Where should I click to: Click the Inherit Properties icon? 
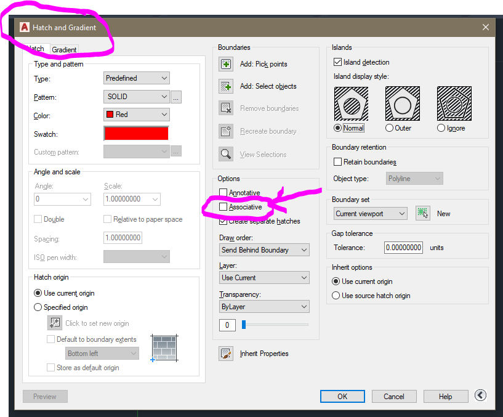(227, 353)
